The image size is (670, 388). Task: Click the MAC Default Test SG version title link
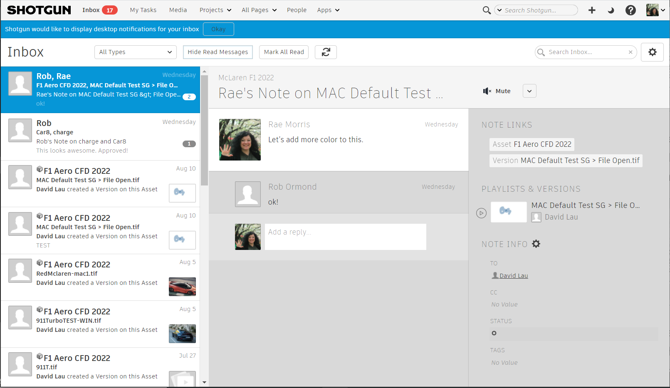pyautogui.click(x=586, y=205)
